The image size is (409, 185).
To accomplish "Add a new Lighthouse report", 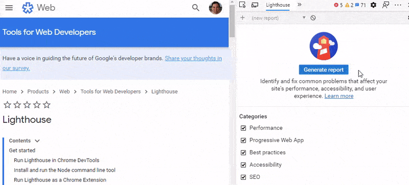I will (x=242, y=18).
